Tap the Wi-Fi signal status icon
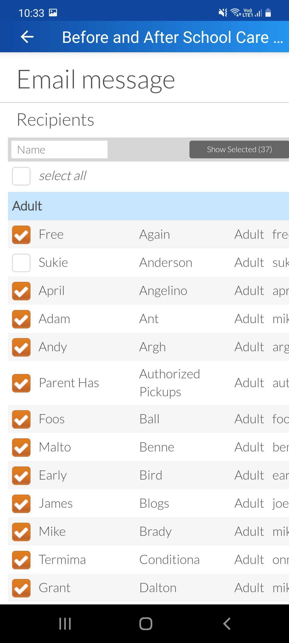 [x=235, y=12]
